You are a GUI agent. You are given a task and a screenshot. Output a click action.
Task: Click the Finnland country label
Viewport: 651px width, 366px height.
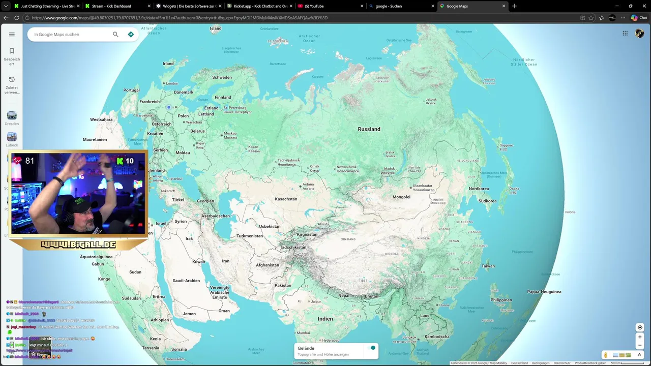pyautogui.click(x=223, y=97)
